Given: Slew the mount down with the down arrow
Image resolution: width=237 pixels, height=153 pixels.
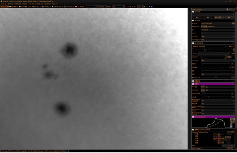Looking at the screenshot, I should (219, 142).
